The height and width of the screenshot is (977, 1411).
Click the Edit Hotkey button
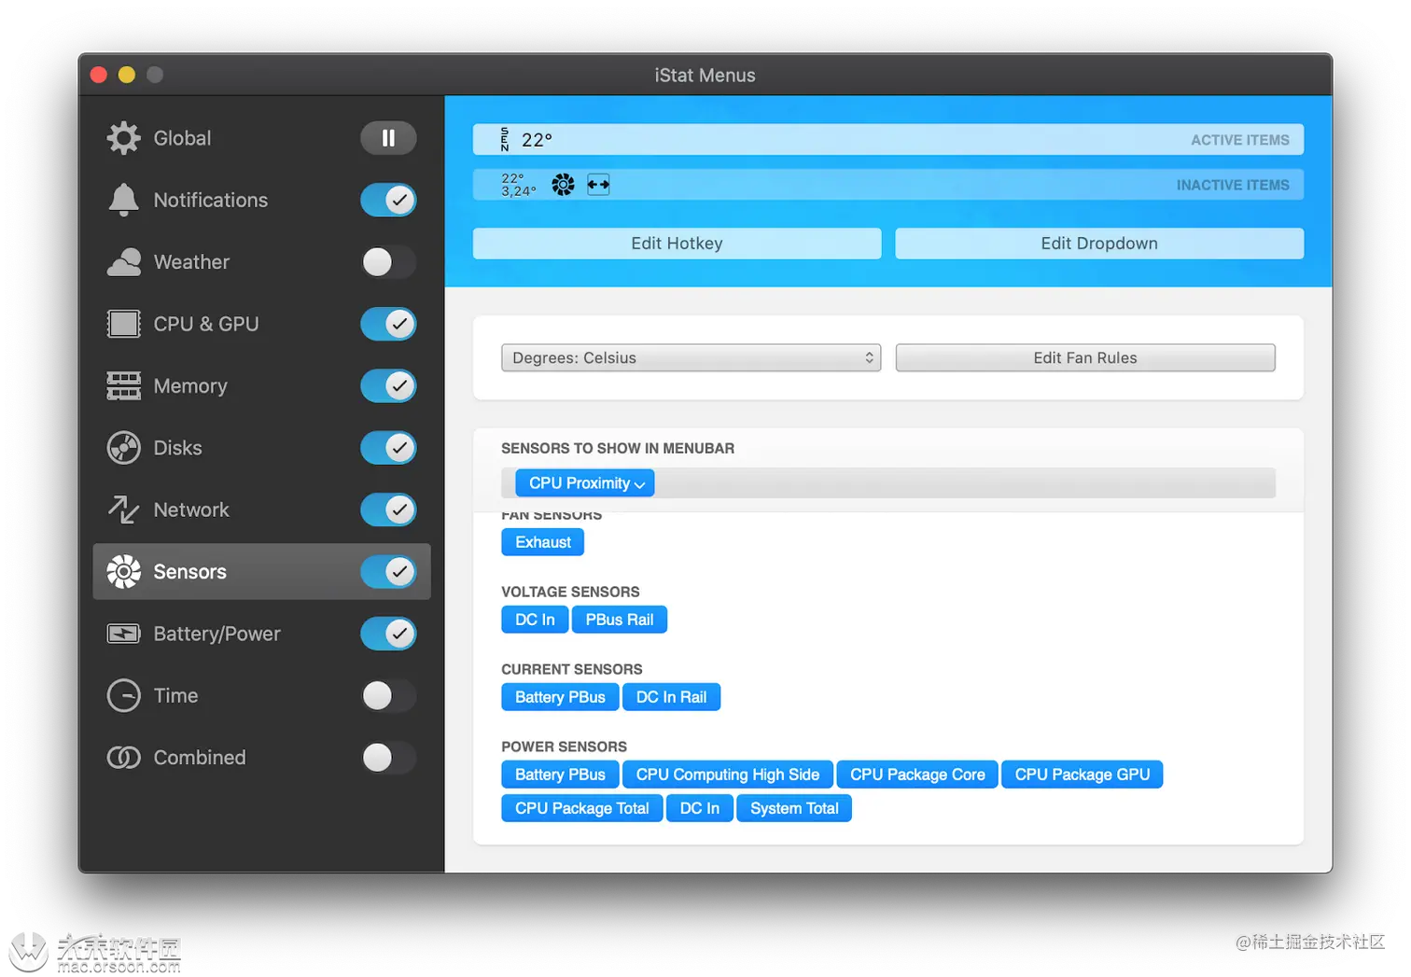677,244
